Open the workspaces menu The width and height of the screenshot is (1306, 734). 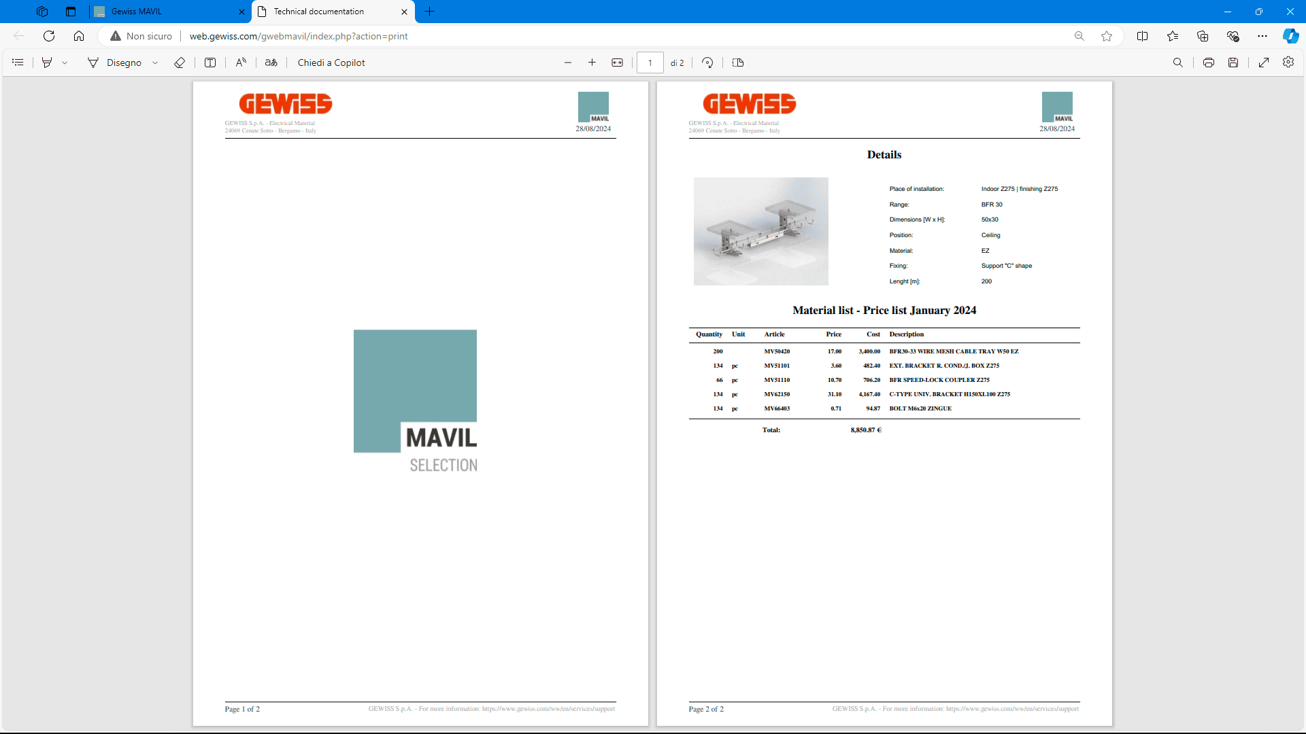tap(42, 12)
